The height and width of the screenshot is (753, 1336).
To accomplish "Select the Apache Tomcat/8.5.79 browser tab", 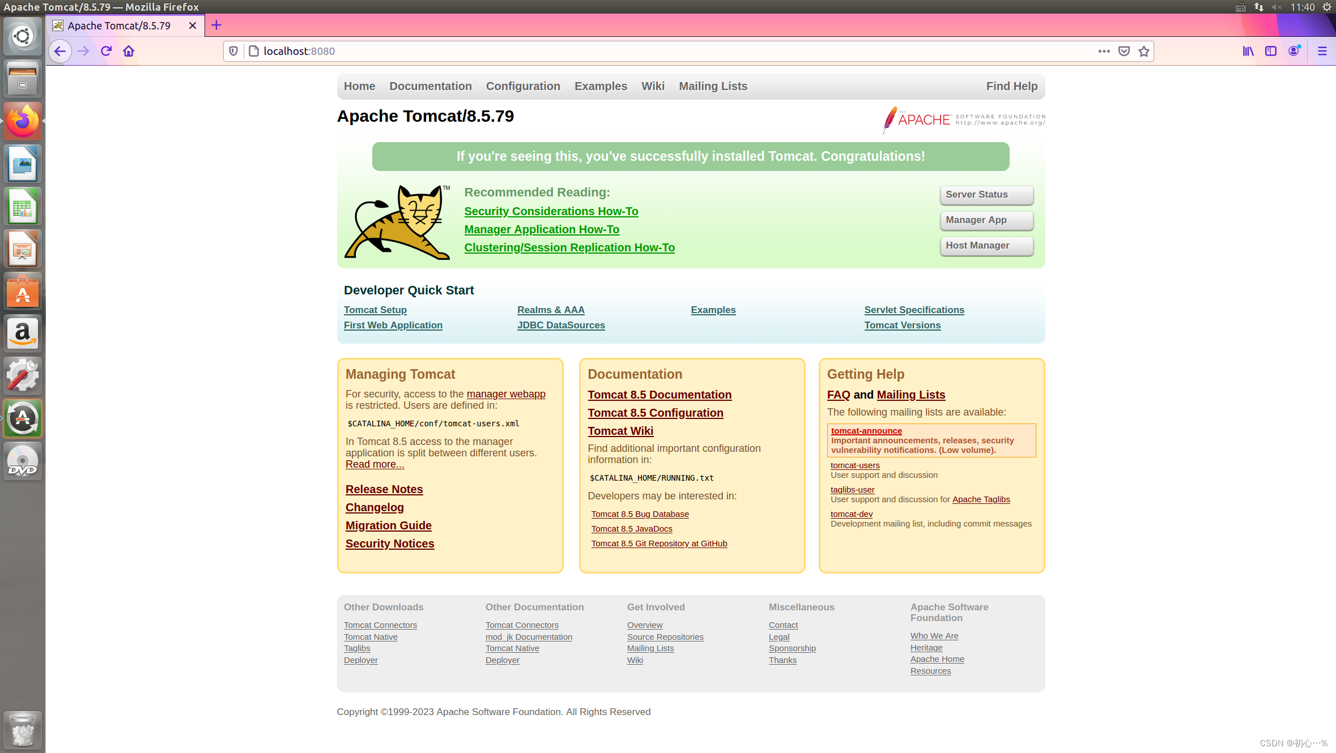I will point(119,25).
